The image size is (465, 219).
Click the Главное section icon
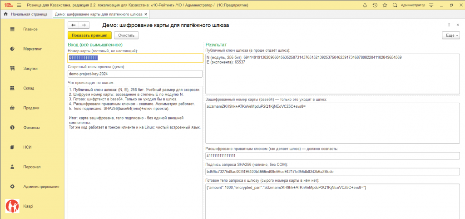pos(12,29)
